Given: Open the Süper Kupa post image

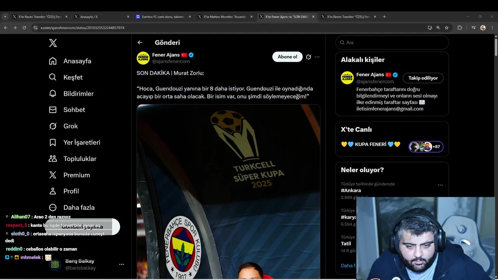Looking at the screenshot, I should point(228,192).
